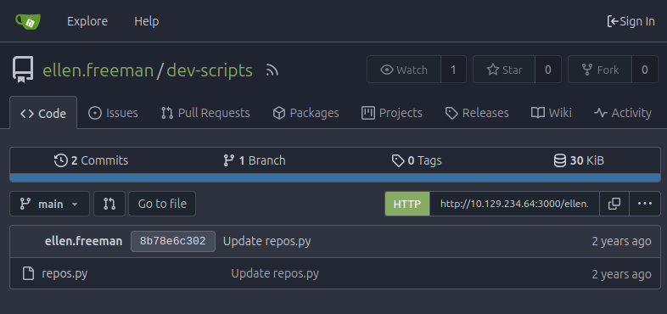This screenshot has width=667, height=314.
Task: Open the dev-scripts repository link
Action: [210, 70]
